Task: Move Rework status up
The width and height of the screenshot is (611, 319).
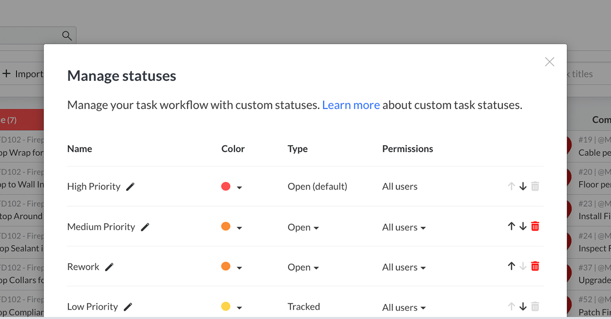Action: coord(512,266)
